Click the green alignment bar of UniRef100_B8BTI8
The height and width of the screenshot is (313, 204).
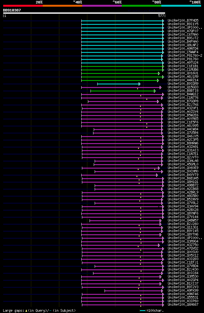point(123,91)
